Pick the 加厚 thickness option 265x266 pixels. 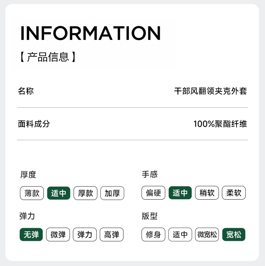[112, 193]
